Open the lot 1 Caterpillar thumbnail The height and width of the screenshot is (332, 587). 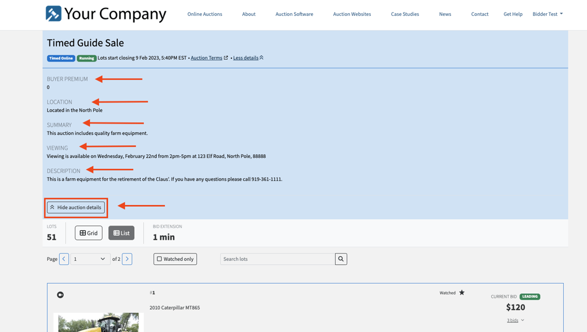[98, 322]
